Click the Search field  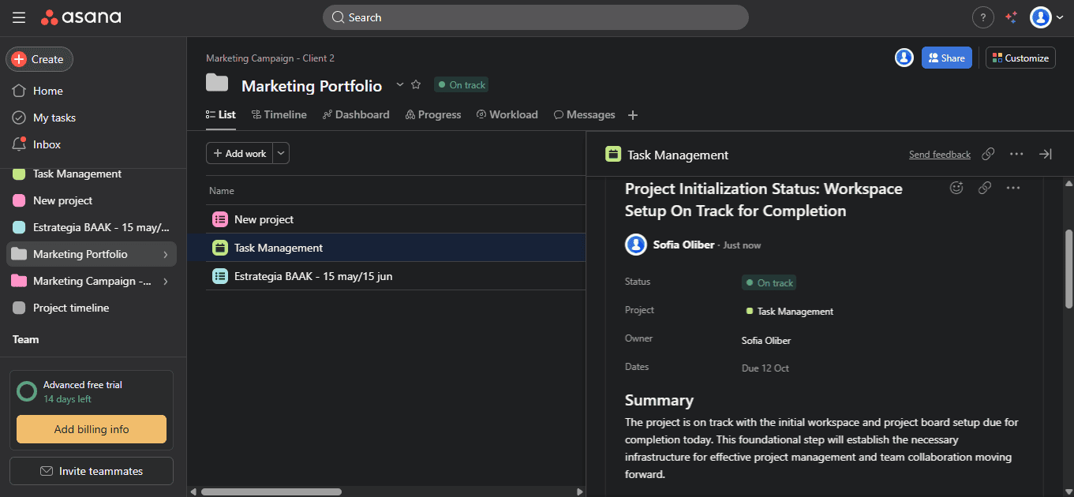click(x=535, y=17)
